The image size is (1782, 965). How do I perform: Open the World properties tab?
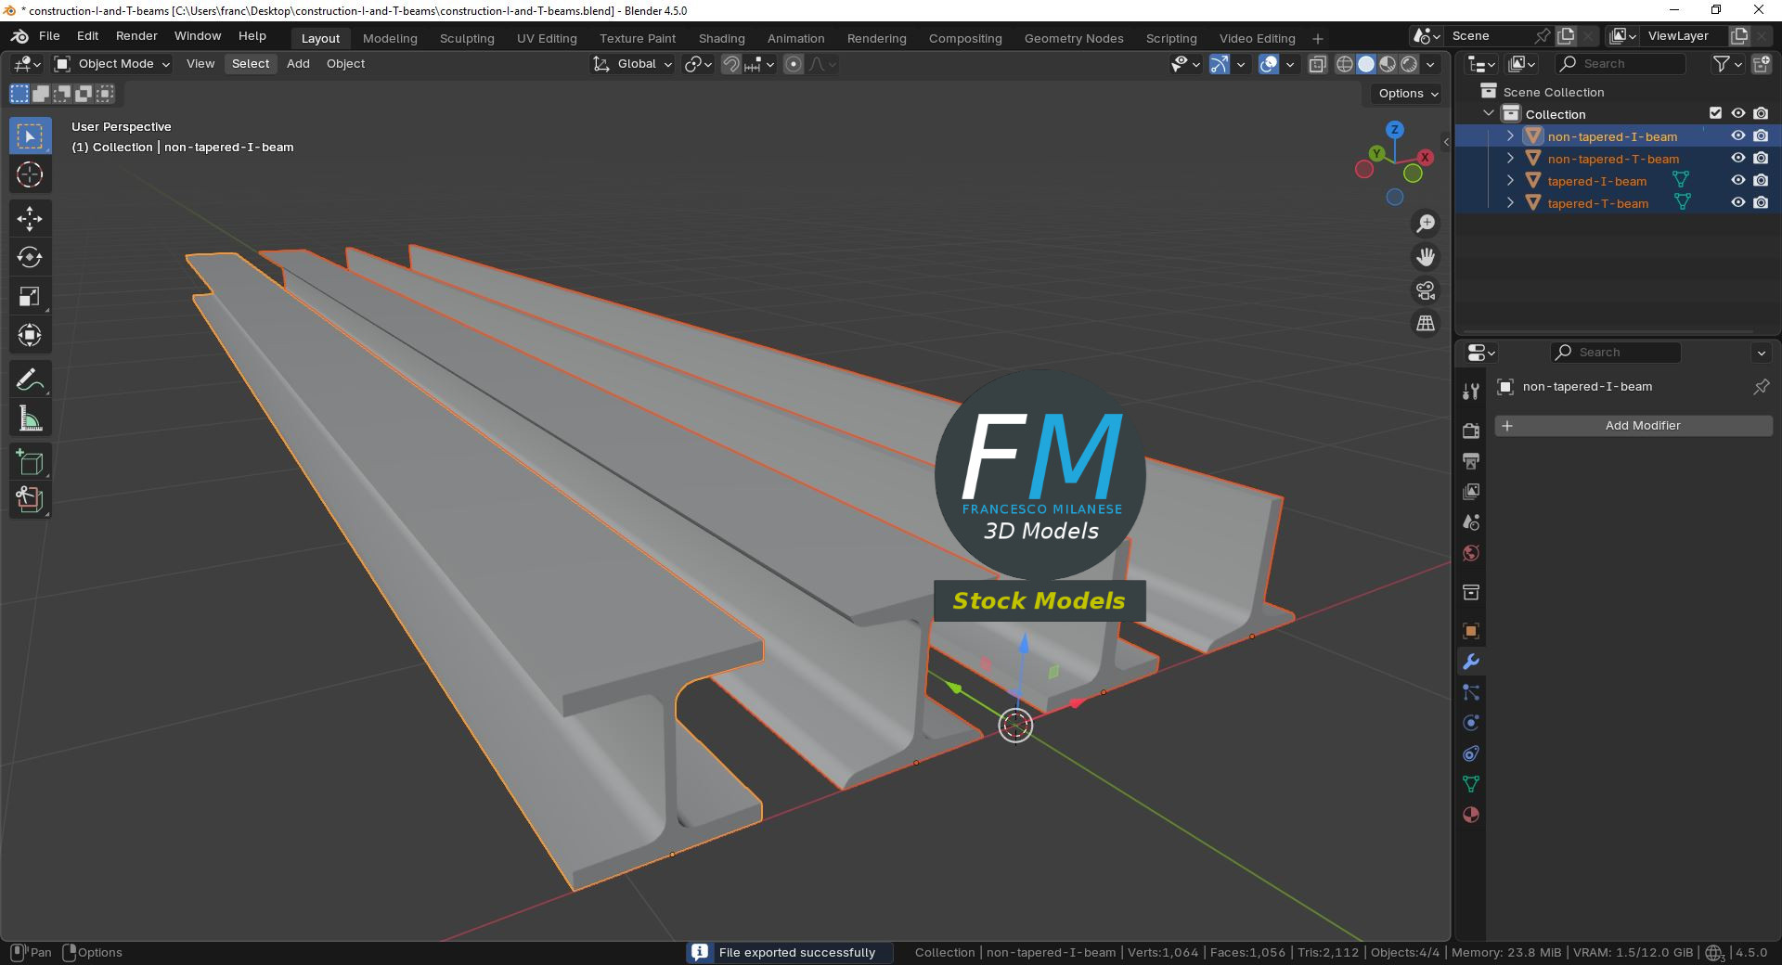tap(1471, 553)
